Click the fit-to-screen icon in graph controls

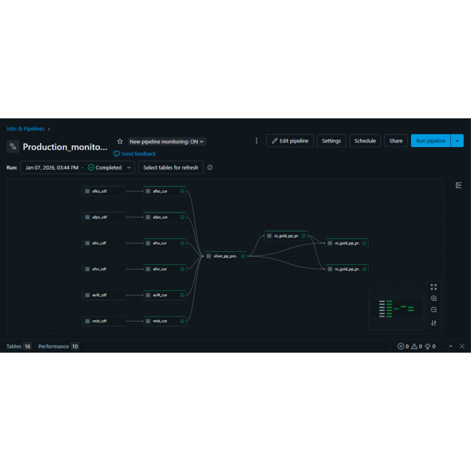tap(434, 287)
